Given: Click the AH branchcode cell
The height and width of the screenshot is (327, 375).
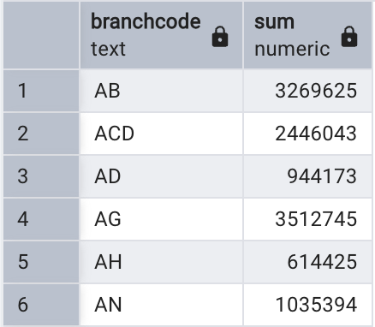Looking at the screenshot, I should pyautogui.click(x=162, y=262).
